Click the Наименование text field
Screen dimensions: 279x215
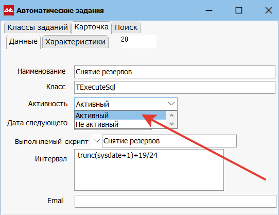175,72
